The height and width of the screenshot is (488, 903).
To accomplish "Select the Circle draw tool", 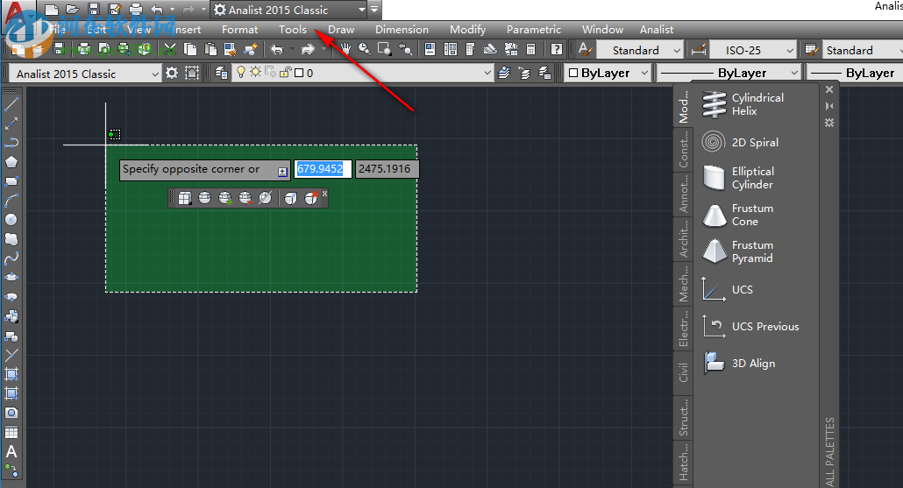I will (x=11, y=219).
